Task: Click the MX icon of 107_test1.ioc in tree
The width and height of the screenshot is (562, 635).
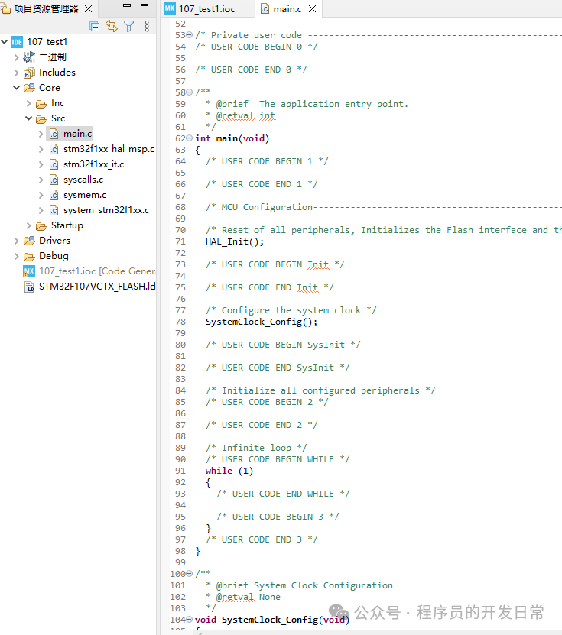Action: (29, 271)
